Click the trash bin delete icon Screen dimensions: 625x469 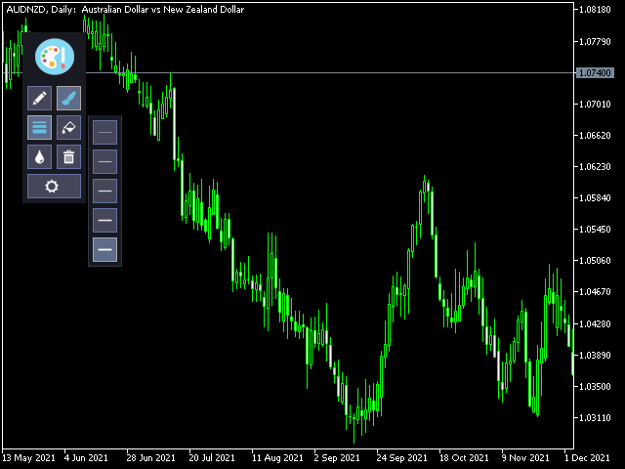tap(69, 156)
